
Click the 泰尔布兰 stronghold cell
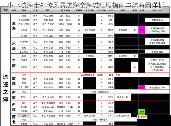click(x=24, y=52)
